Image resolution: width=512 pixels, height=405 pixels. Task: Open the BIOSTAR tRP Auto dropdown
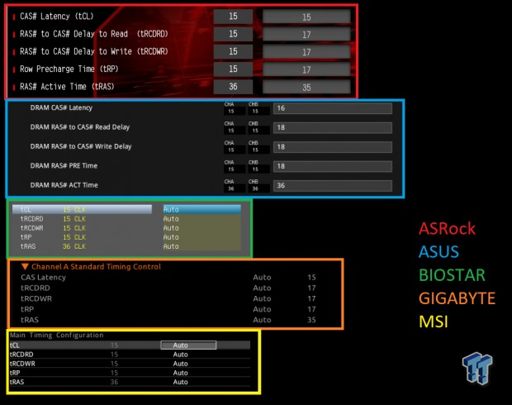[x=201, y=237]
